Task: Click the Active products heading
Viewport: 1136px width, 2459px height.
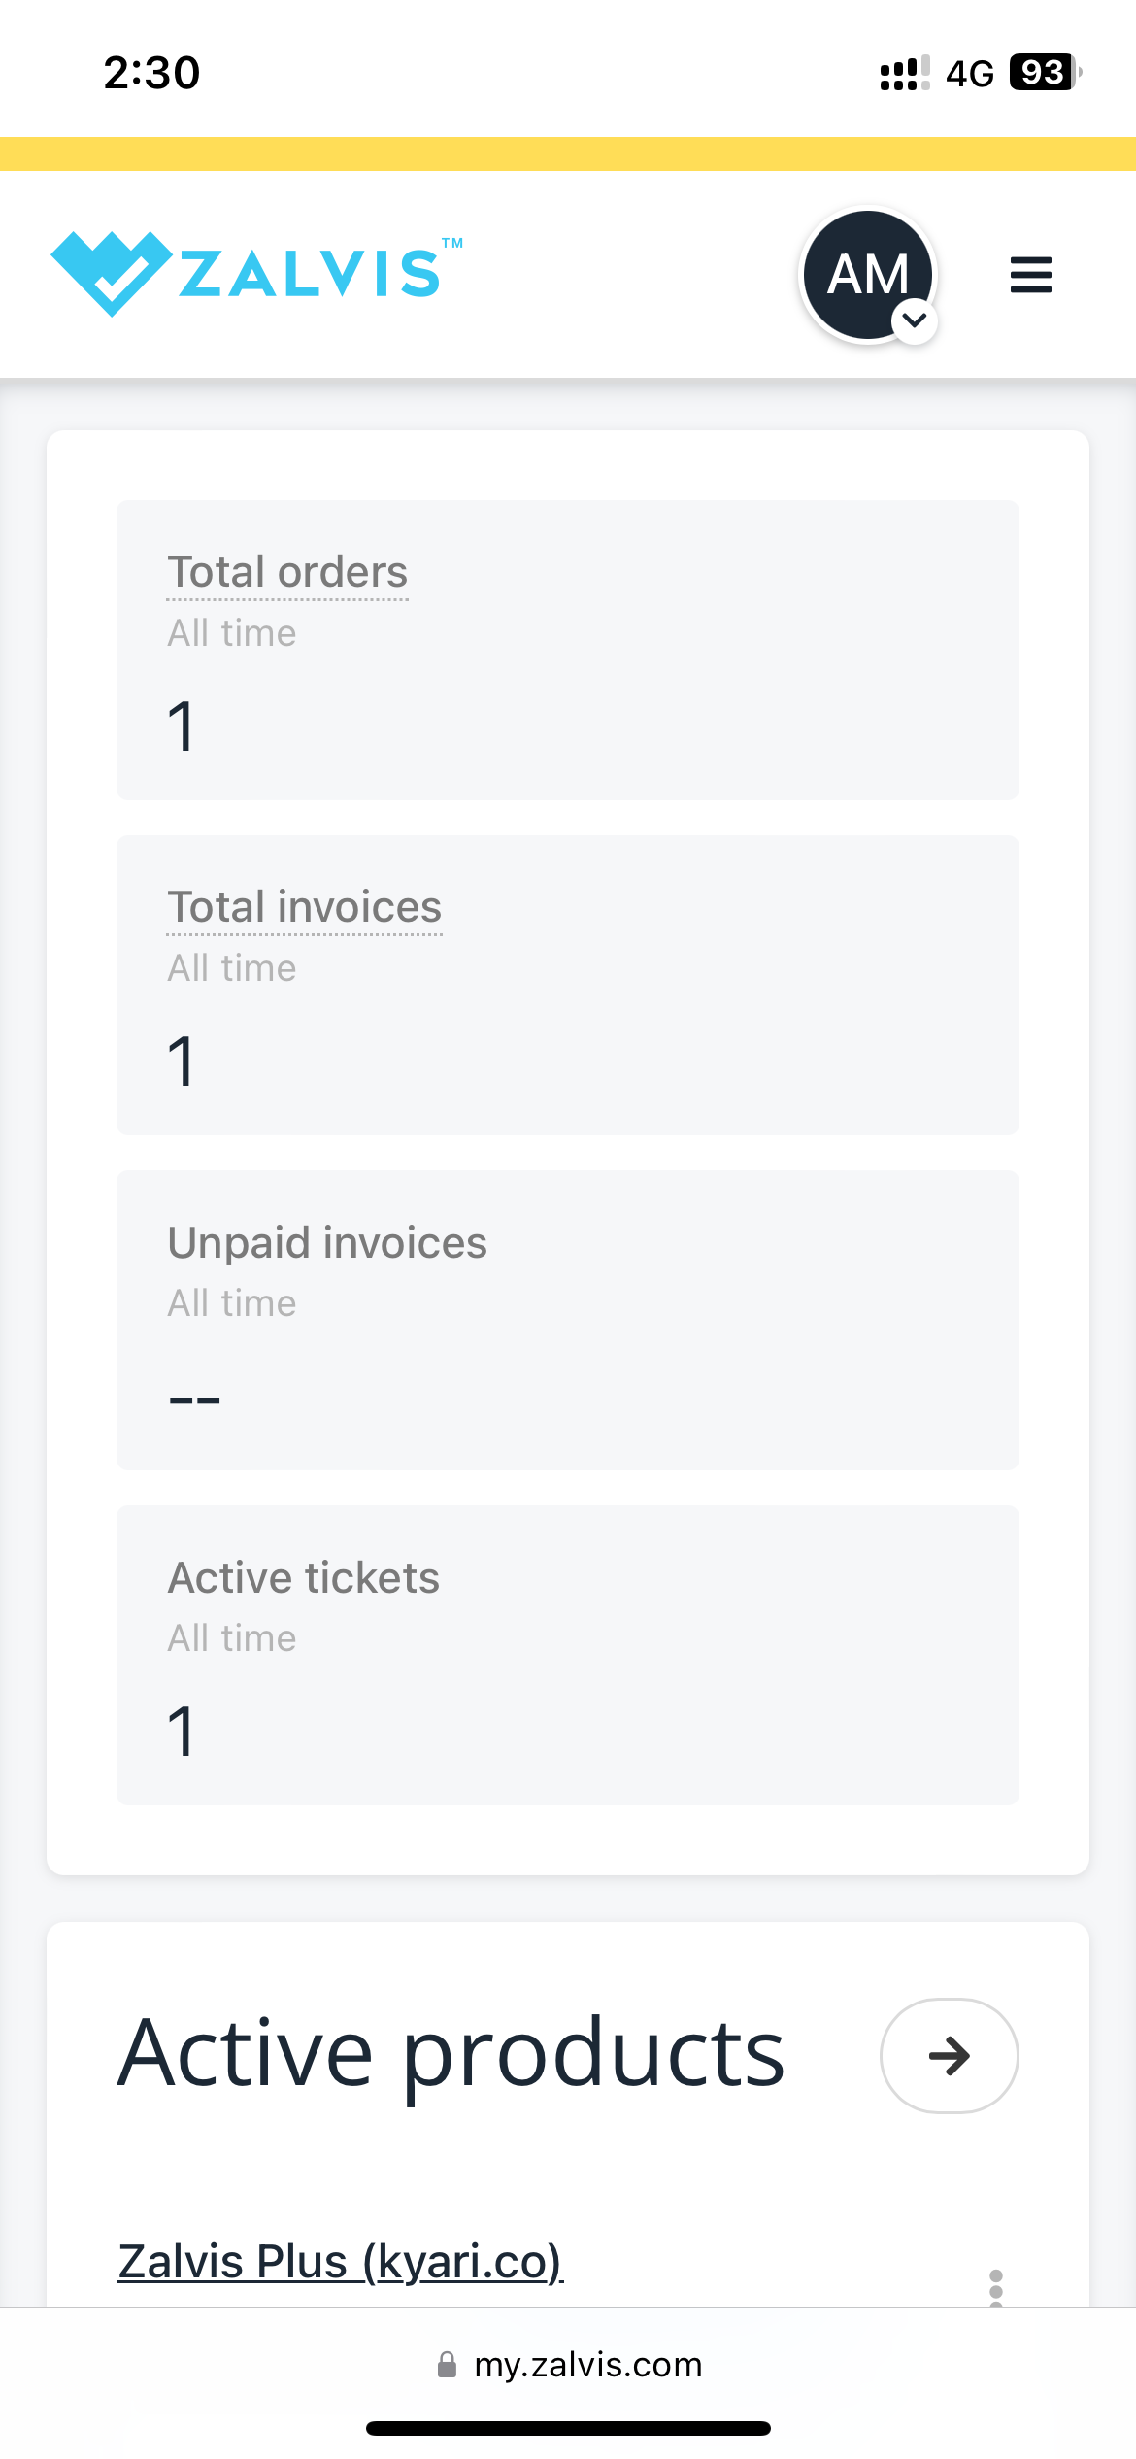Action: (451, 2053)
